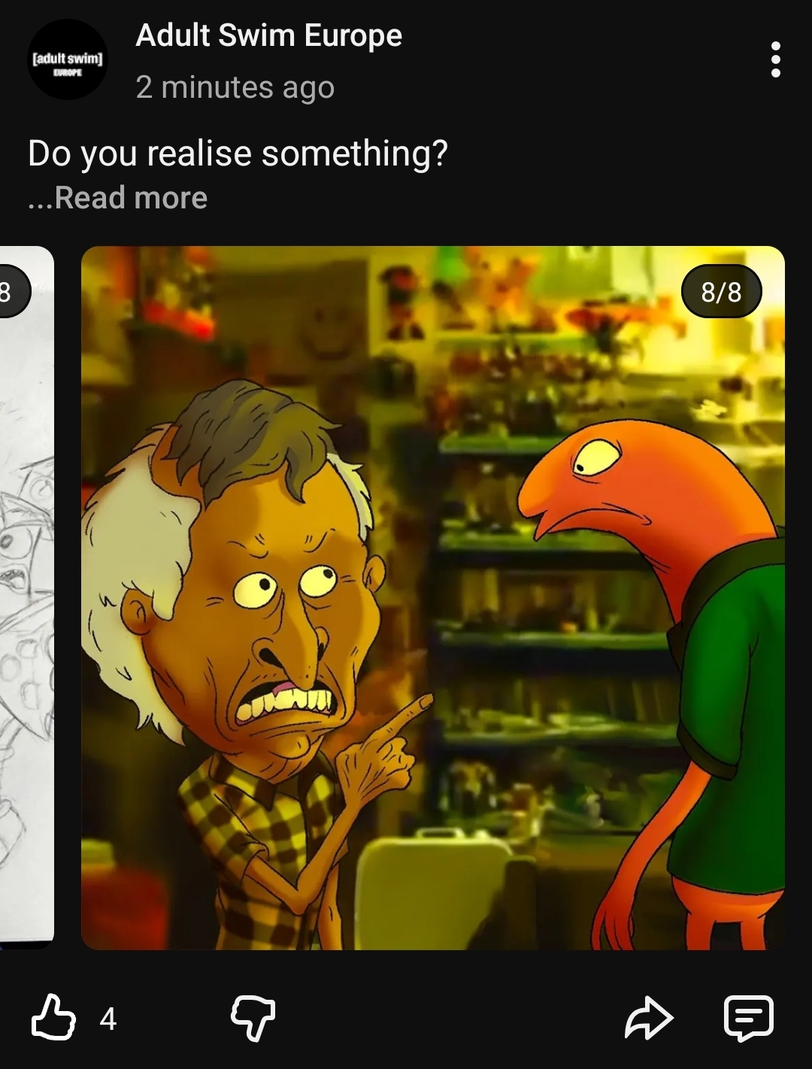Dislike the post with the thumbs-down icon

253,1019
